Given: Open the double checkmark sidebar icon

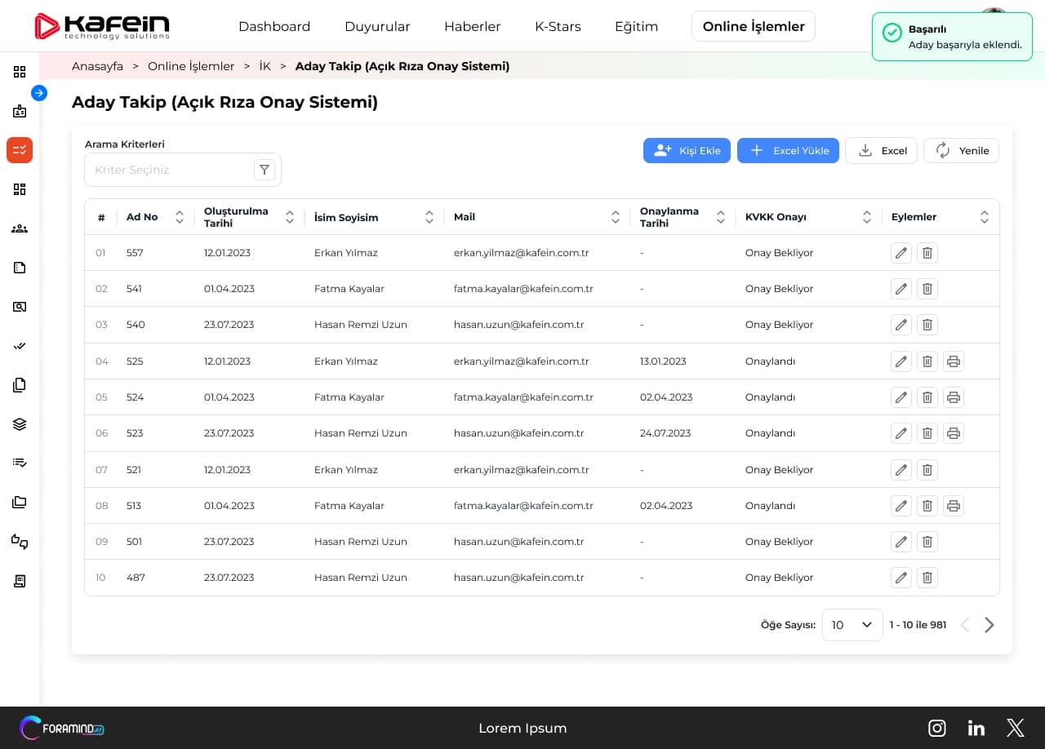Looking at the screenshot, I should (20, 346).
